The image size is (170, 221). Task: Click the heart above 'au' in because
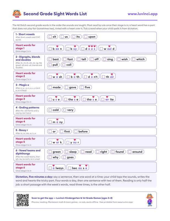[x=80, y=165]
